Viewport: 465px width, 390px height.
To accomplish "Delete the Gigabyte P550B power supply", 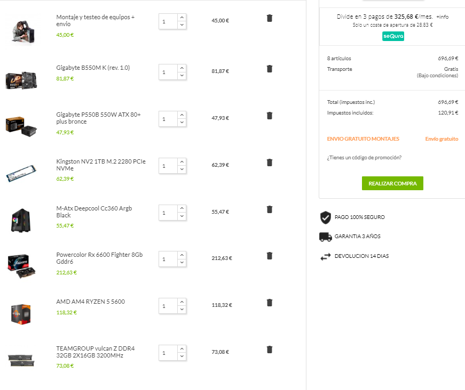I will (270, 116).
